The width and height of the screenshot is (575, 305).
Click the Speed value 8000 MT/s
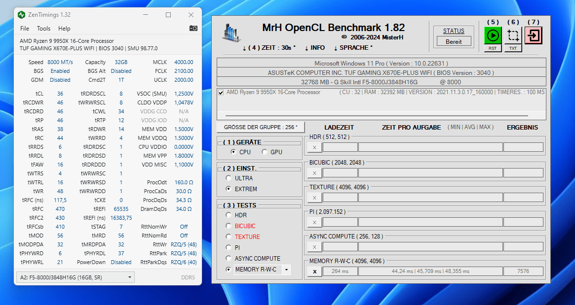pos(60,62)
